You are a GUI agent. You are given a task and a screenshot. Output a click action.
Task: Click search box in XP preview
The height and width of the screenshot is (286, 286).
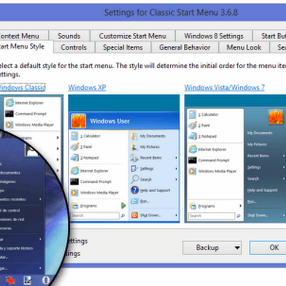coord(95,216)
